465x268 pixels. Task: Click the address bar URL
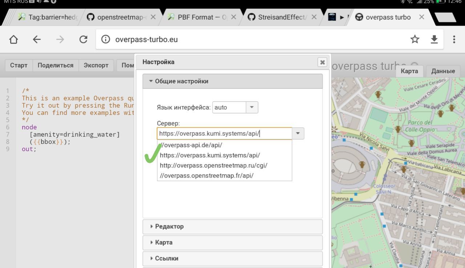146,39
